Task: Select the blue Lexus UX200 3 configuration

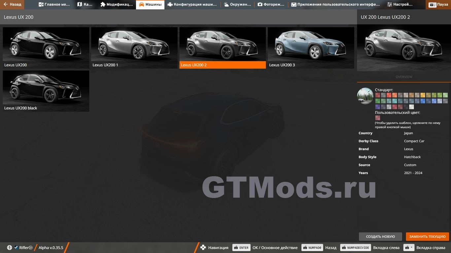Action: coord(311,48)
